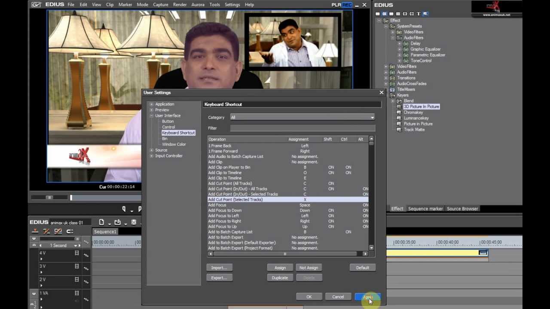550x309 pixels.
Task: Open the time scale dropdown next to 1 Second
Action: click(x=76, y=245)
